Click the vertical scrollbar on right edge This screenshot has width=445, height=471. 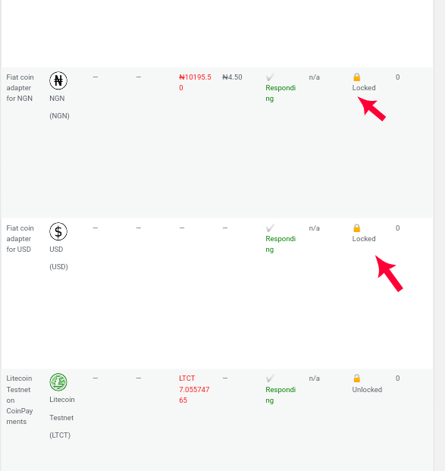[x=439, y=235]
